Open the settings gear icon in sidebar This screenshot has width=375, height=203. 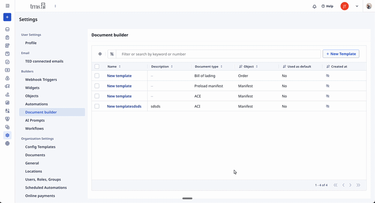tap(7, 135)
